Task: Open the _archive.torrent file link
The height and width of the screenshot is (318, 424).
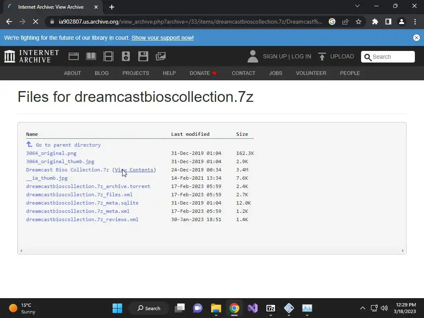Action: pyautogui.click(x=88, y=186)
